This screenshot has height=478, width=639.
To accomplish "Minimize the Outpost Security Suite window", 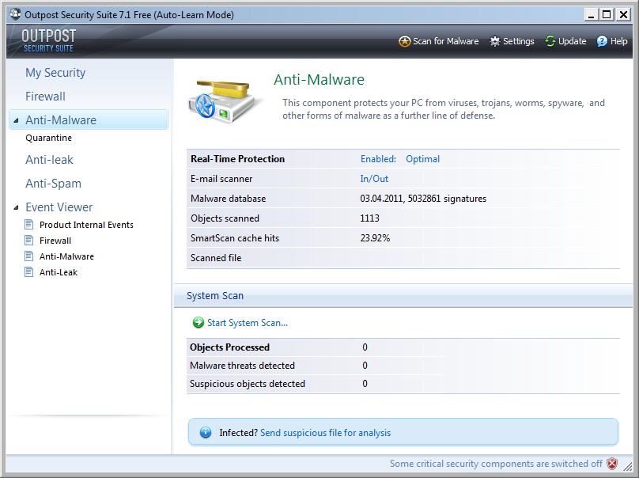I will [592, 15].
